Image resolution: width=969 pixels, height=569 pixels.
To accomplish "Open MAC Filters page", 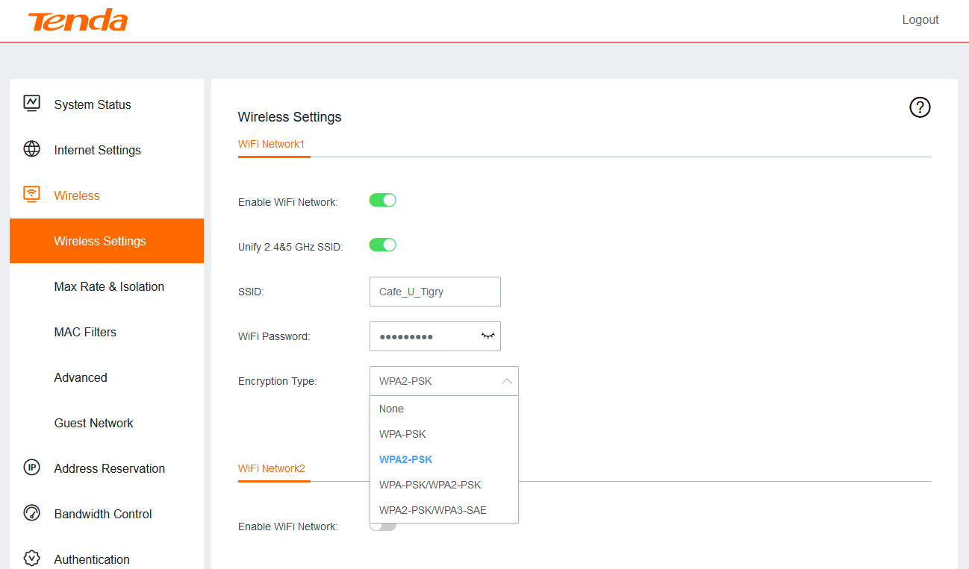I will (x=107, y=332).
